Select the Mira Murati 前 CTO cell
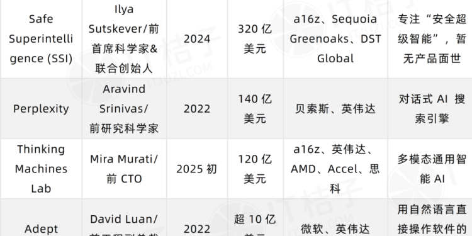The image size is (472, 236). (x=125, y=169)
